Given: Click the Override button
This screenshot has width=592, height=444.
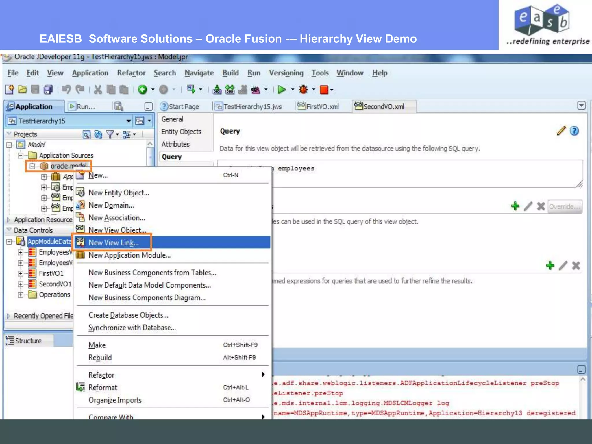Looking at the screenshot, I should (x=565, y=206).
